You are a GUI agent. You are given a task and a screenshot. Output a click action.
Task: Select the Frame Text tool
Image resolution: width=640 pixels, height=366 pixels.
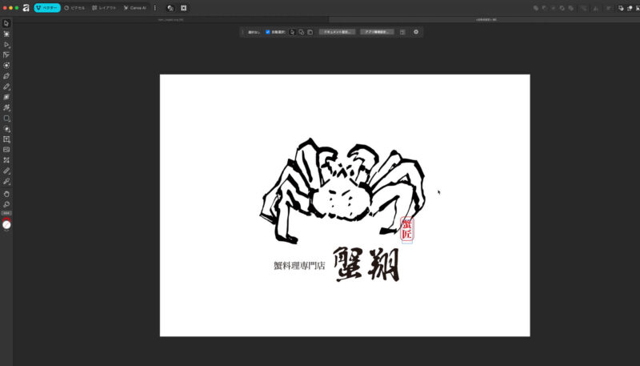pyautogui.click(x=6, y=139)
